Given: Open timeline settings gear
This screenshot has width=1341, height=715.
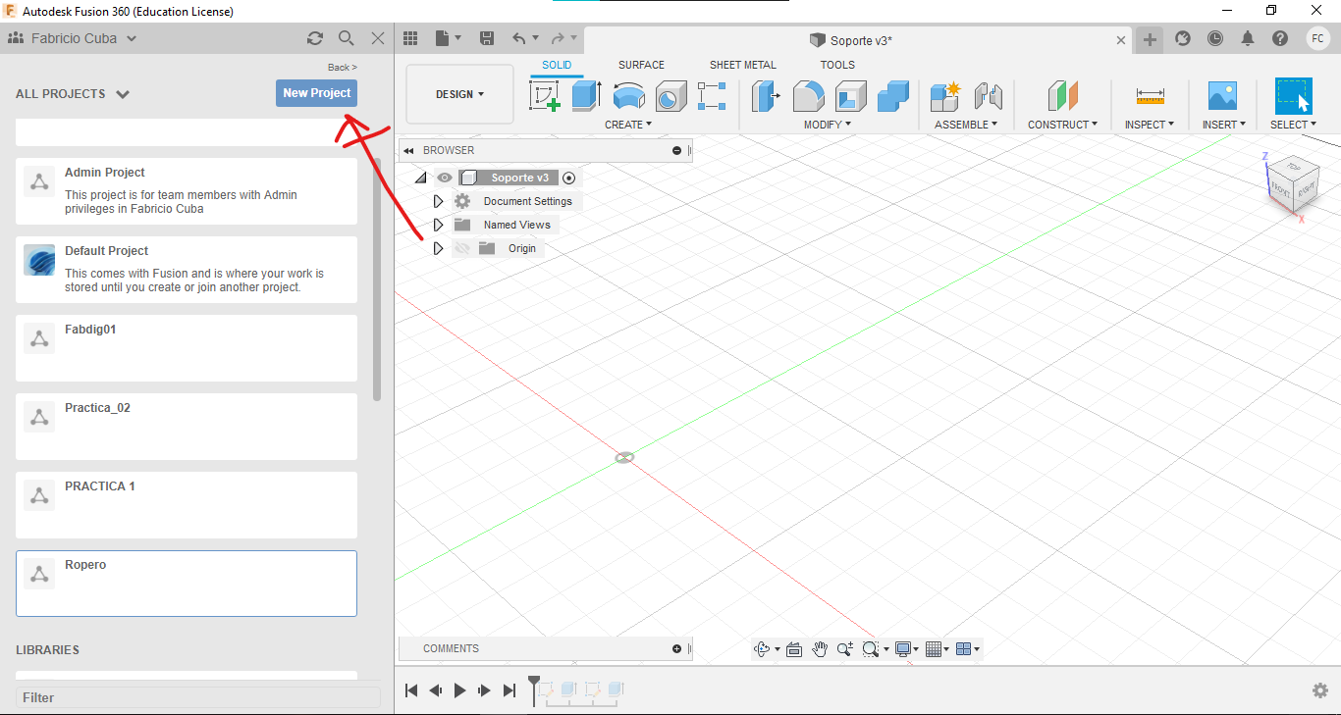Looking at the screenshot, I should click(x=1320, y=690).
